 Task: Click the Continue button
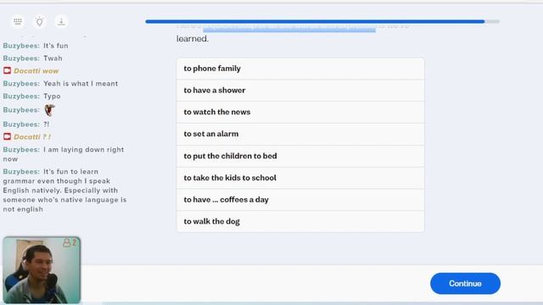[x=465, y=284]
